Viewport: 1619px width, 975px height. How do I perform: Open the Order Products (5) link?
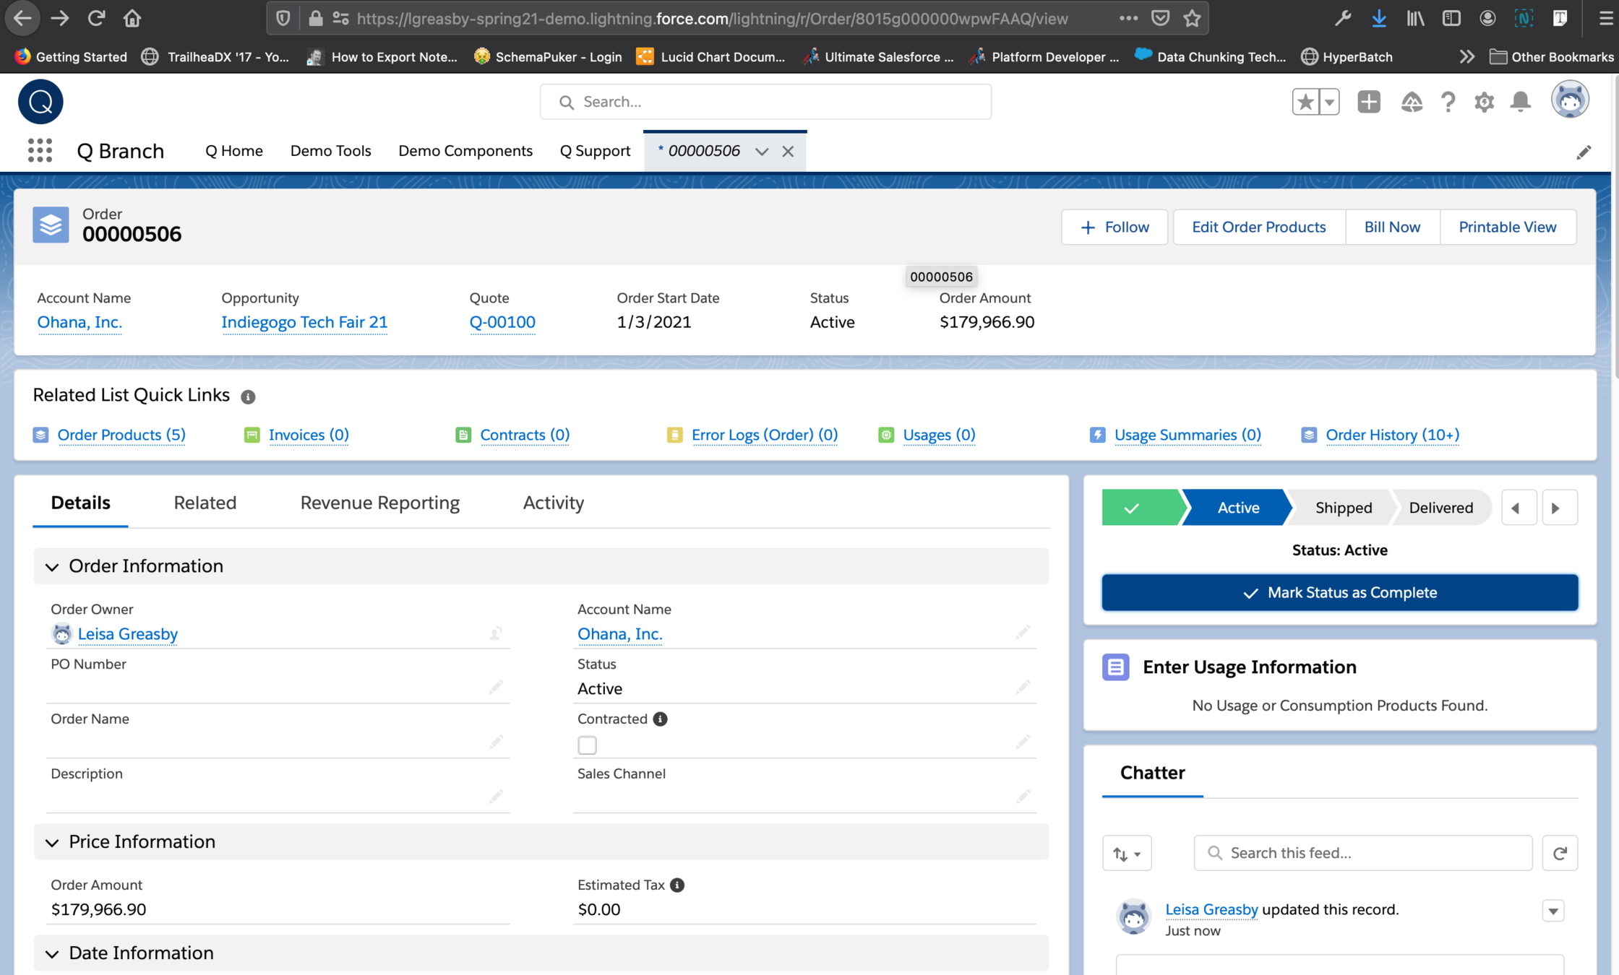coord(121,435)
